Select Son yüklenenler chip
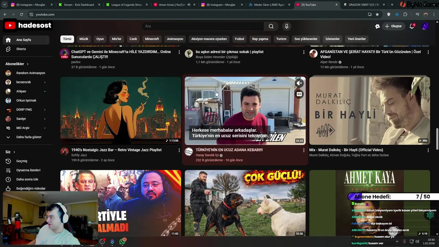 306,39
